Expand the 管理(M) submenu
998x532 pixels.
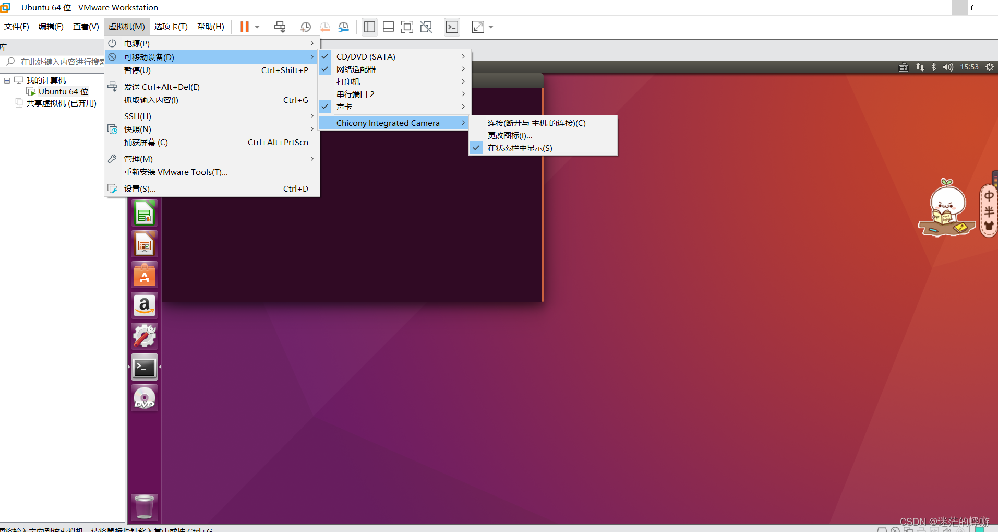coord(212,159)
